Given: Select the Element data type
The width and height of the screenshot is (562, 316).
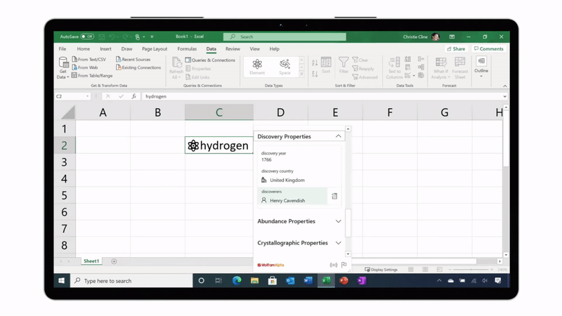Looking at the screenshot, I should (x=257, y=67).
